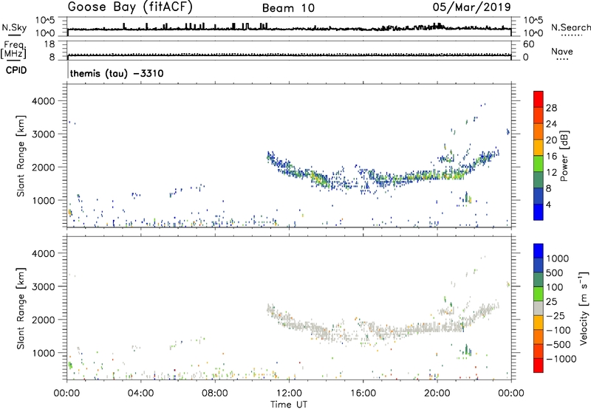591x409 pixels.
Task: Click the 2000 tick in Power panel
Action: (44, 167)
